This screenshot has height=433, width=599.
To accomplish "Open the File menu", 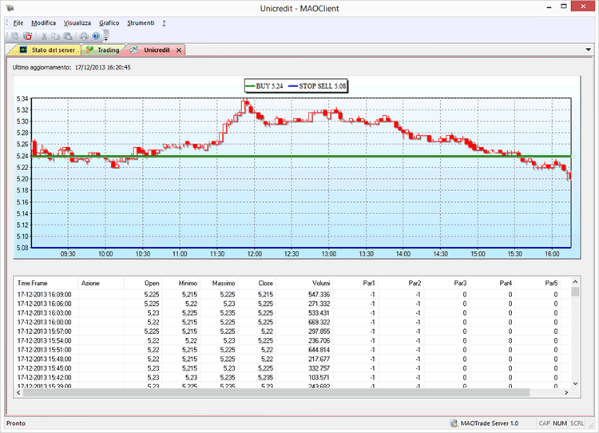I will (x=18, y=23).
